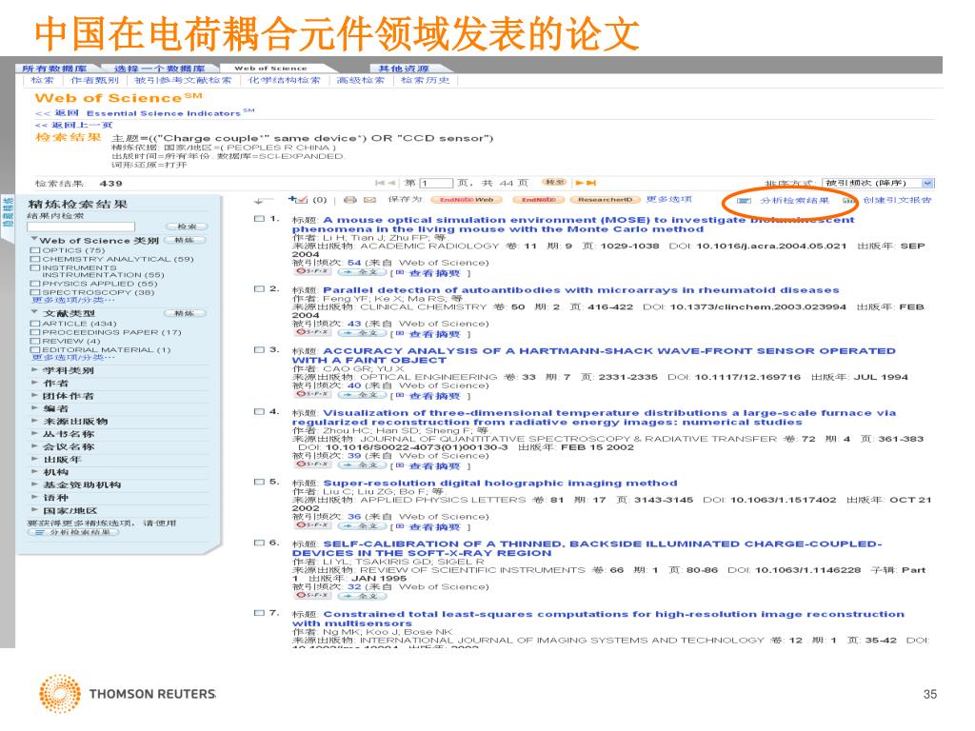This screenshot has height=731, width=975.
Task: Expand the 出版年 refine section
Action: tap(34, 460)
